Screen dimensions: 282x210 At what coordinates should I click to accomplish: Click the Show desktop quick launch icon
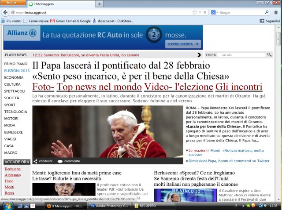tap(20, 206)
